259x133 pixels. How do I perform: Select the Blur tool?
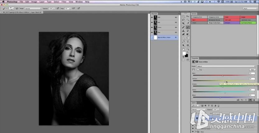click(x=184, y=38)
